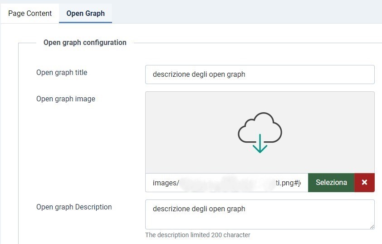Image resolution: width=382 pixels, height=244 pixels.
Task: Switch to the Page Content tab
Action: pos(30,13)
